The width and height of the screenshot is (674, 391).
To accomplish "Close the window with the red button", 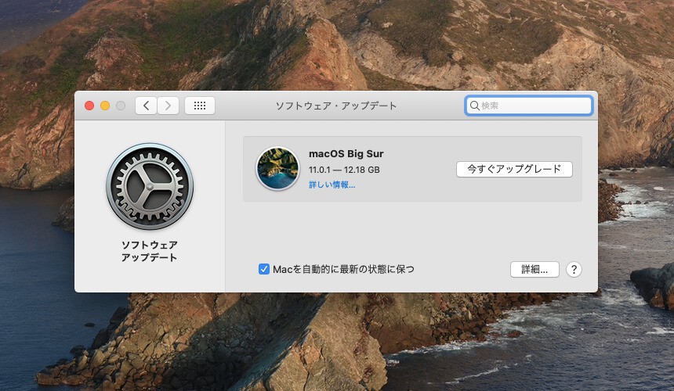I will (x=89, y=106).
